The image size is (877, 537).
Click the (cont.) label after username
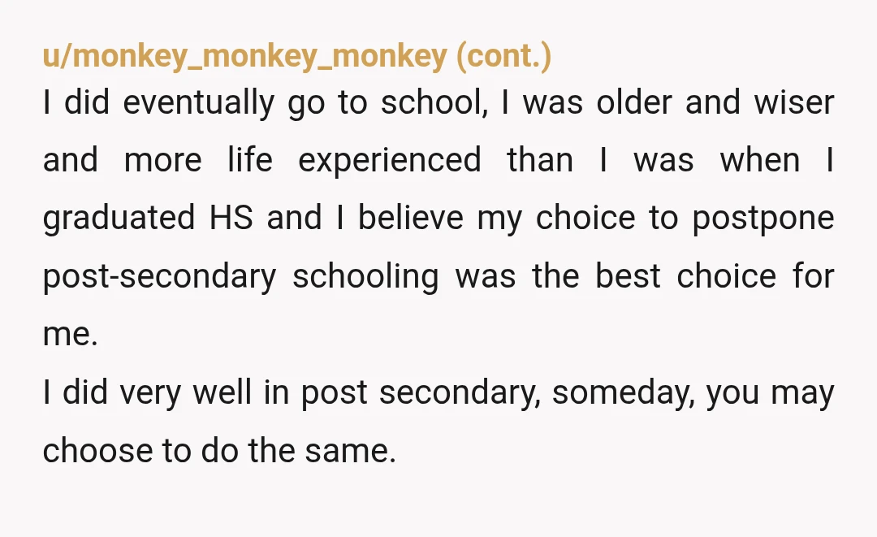pyautogui.click(x=504, y=56)
